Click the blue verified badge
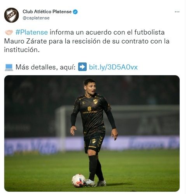This screenshot has width=187, height=194. point(75,12)
